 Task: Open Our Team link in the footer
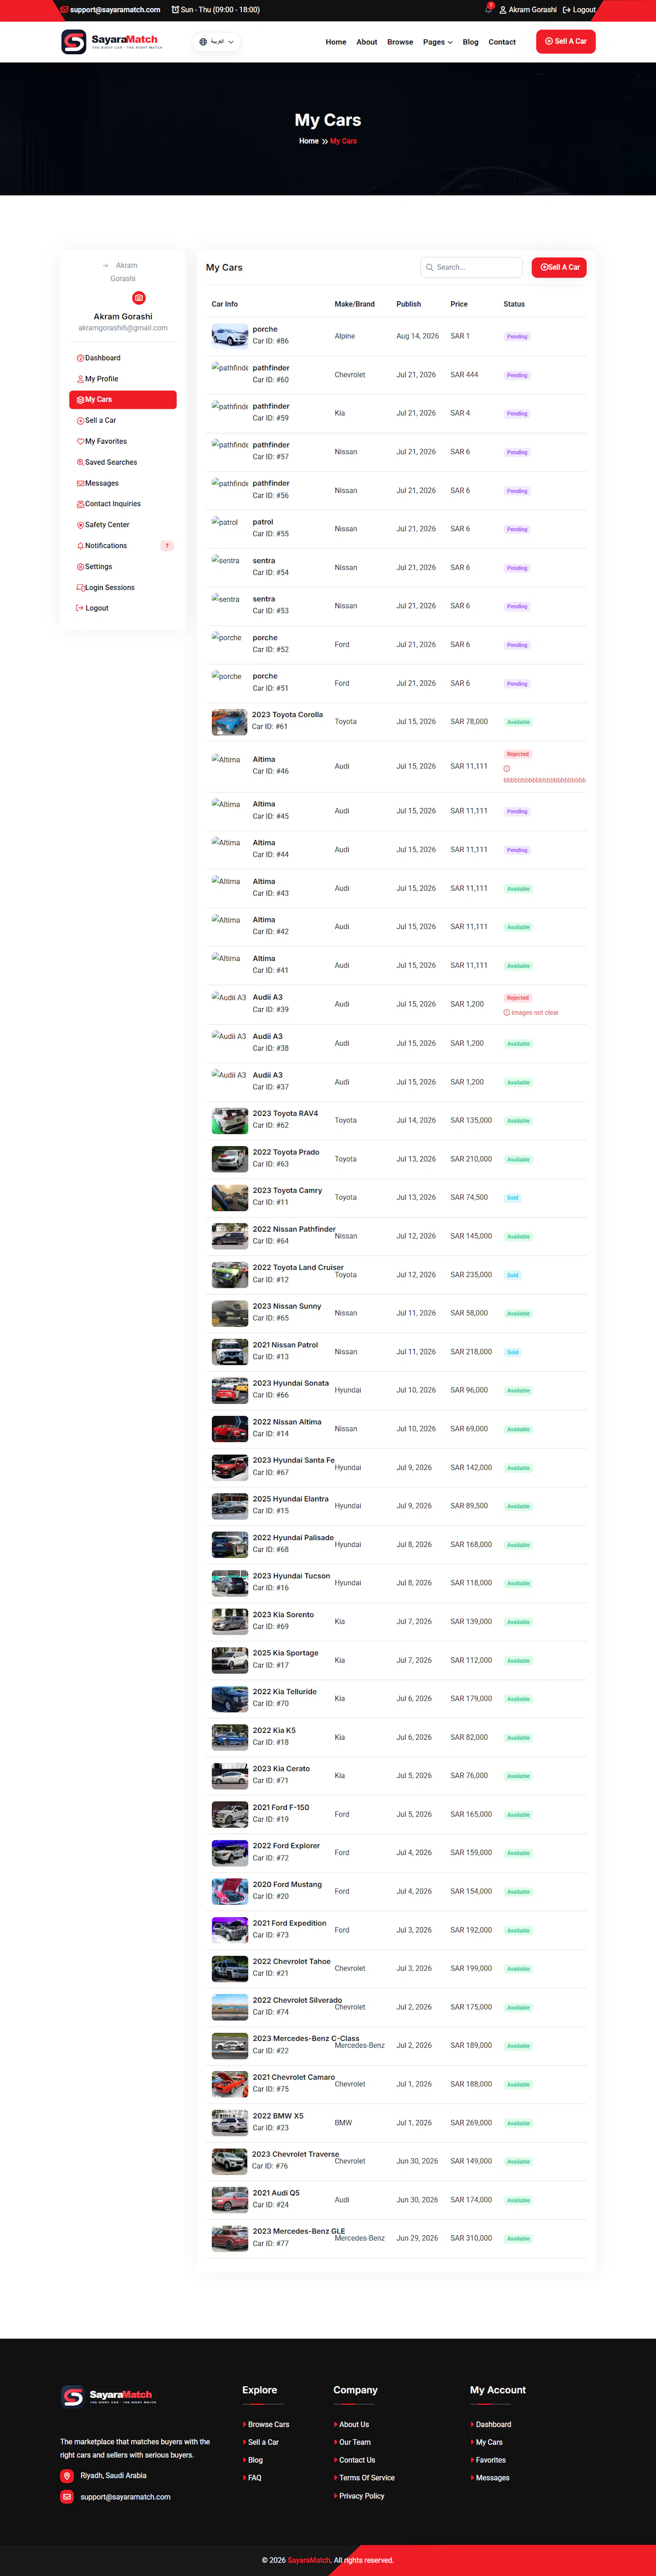click(x=355, y=2442)
